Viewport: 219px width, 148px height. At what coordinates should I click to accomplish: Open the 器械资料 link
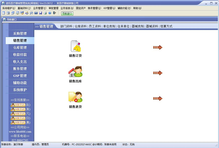[x=152, y=26]
